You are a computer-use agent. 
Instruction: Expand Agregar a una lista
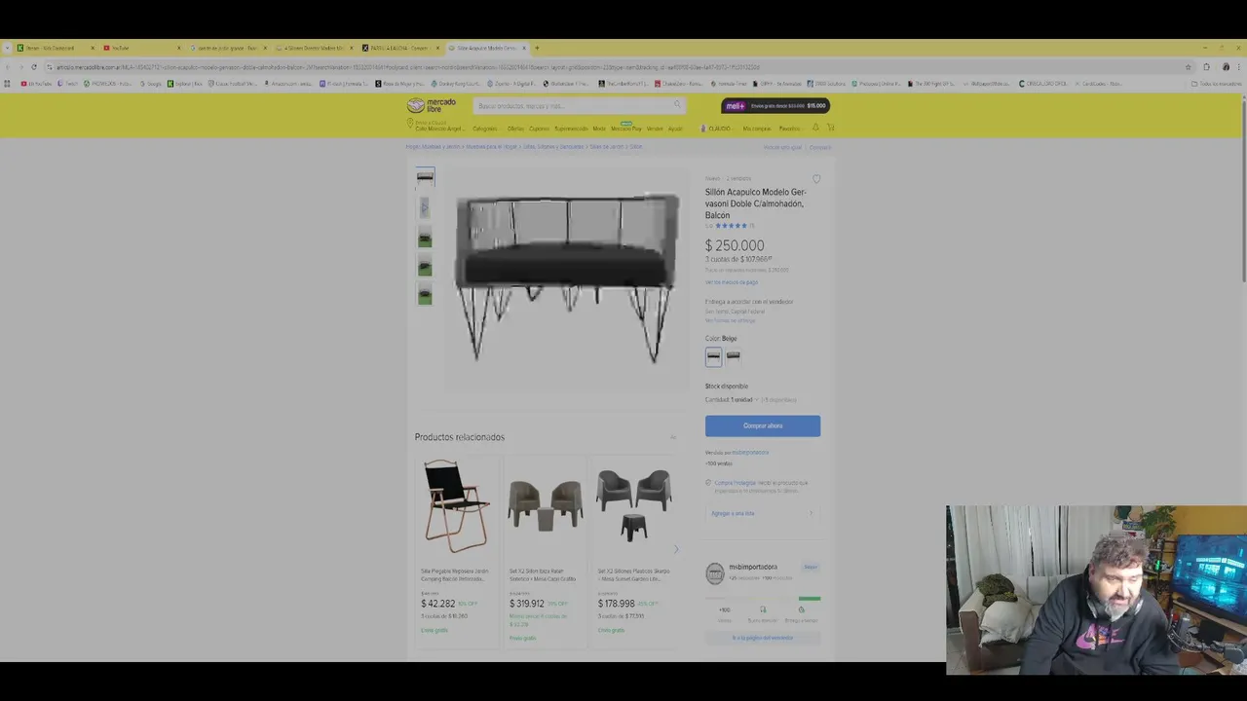coord(763,513)
